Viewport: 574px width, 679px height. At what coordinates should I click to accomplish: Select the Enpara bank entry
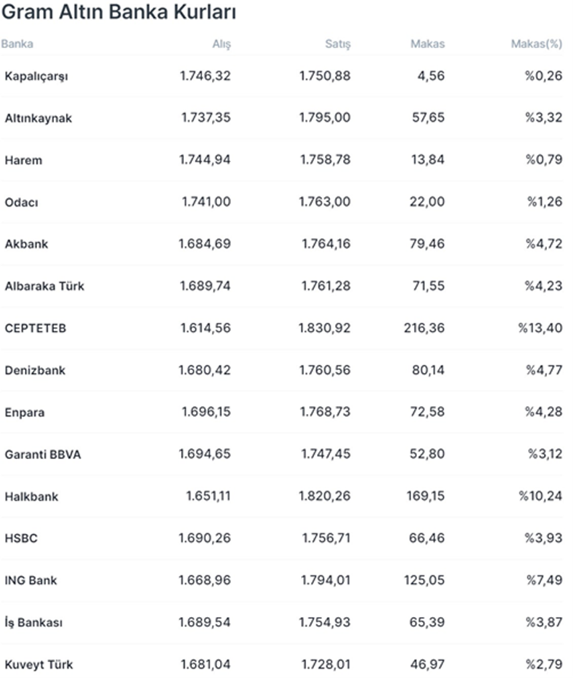pos(24,413)
